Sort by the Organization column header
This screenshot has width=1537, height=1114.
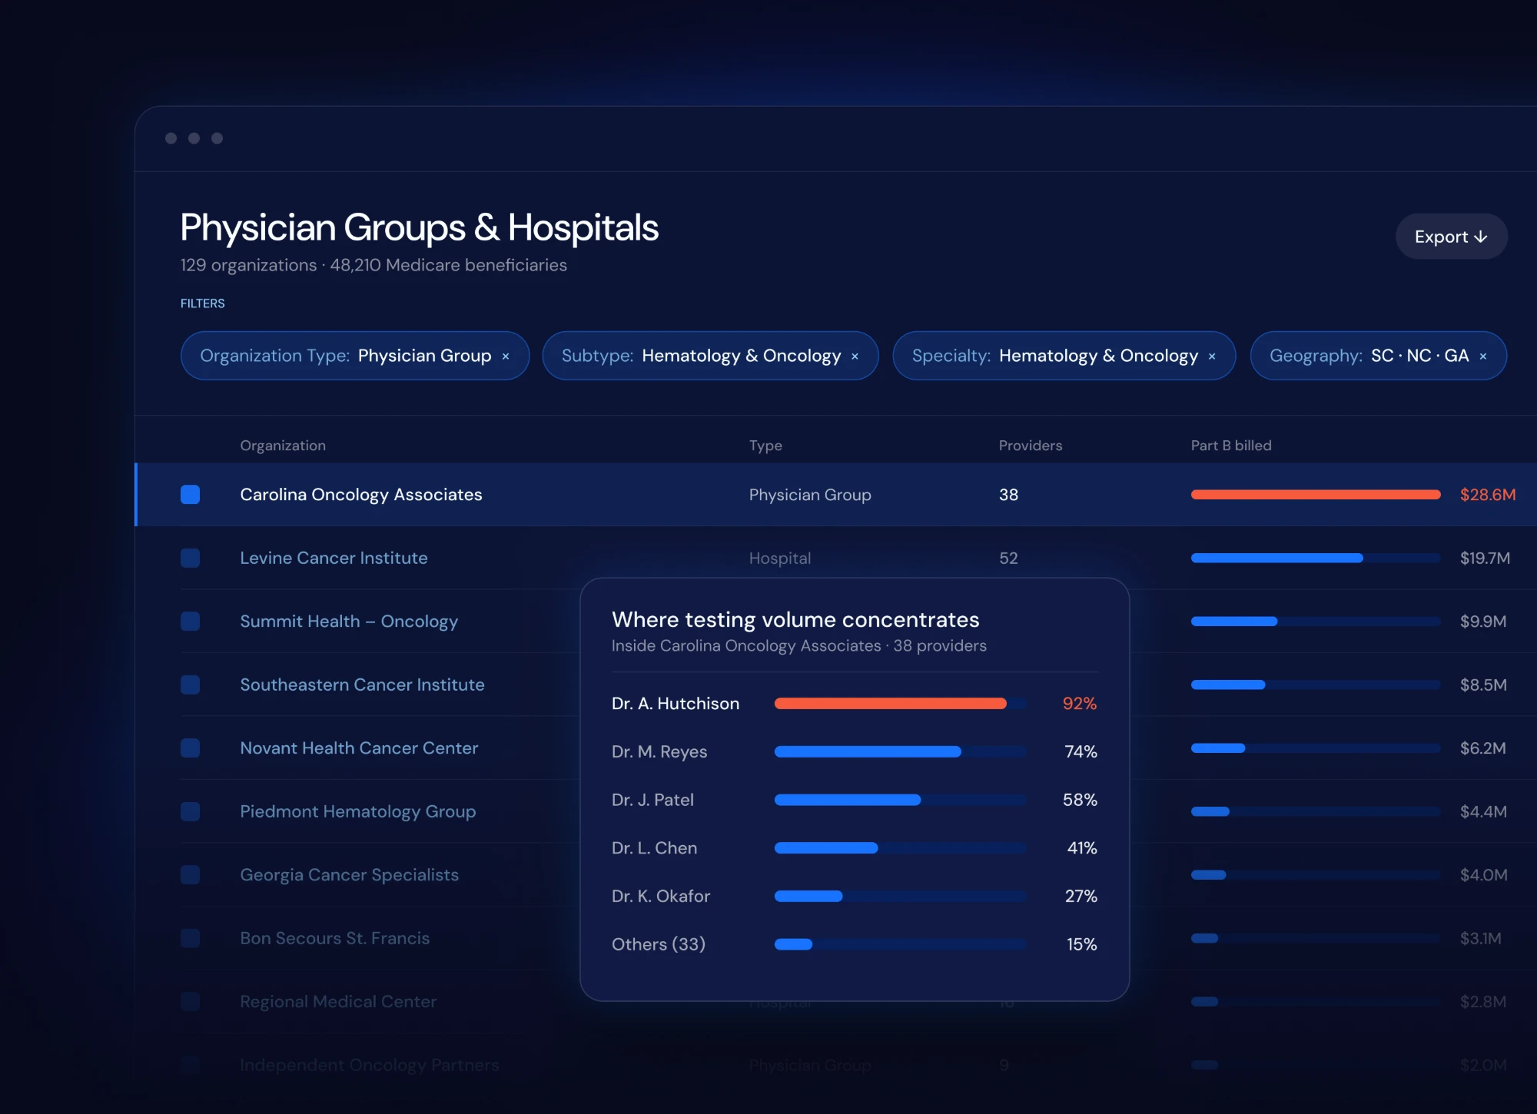(x=283, y=446)
